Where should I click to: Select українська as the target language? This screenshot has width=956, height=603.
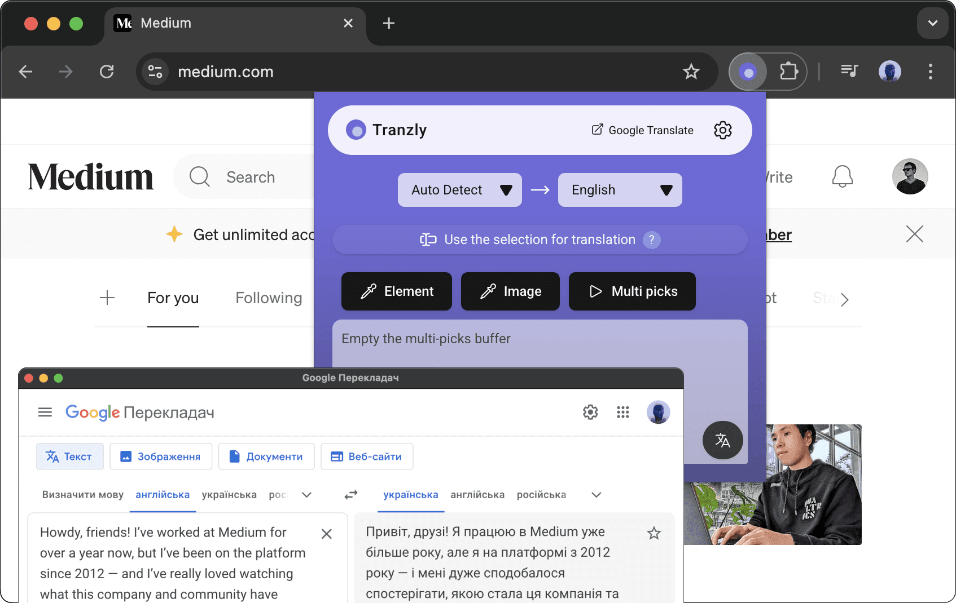point(410,495)
